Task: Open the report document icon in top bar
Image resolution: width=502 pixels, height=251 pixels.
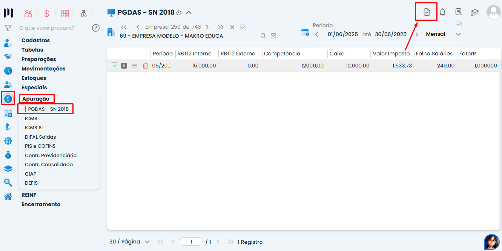Action: tap(426, 12)
